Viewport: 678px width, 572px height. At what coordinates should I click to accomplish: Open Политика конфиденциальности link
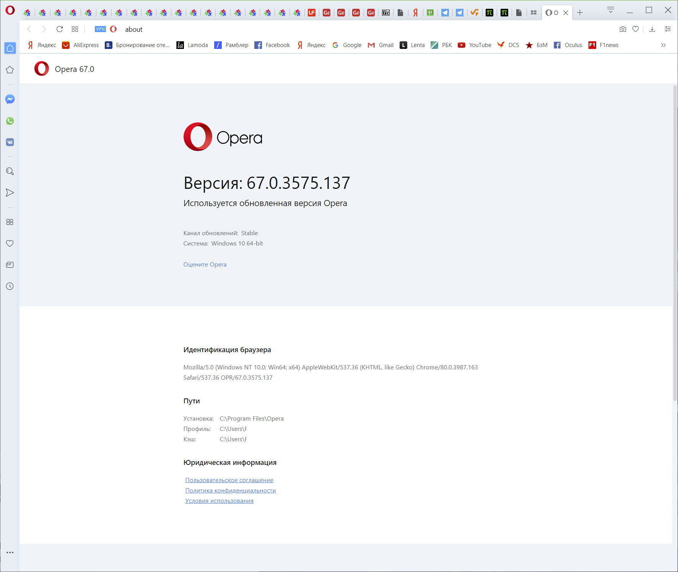point(231,491)
